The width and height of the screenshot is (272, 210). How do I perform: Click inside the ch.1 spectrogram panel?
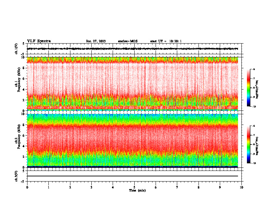click(133, 84)
